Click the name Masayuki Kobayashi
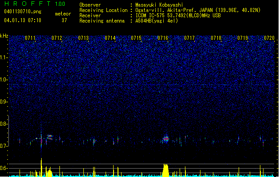This screenshot has width=279, height=177. [159, 5]
